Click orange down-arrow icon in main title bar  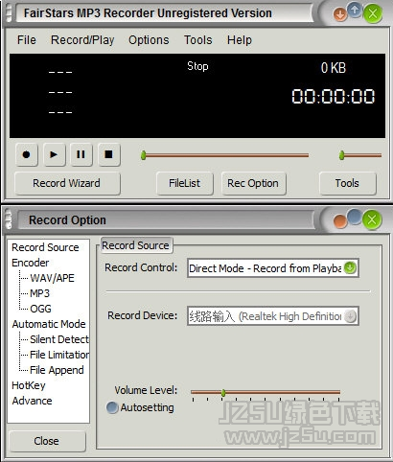pyautogui.click(x=340, y=14)
